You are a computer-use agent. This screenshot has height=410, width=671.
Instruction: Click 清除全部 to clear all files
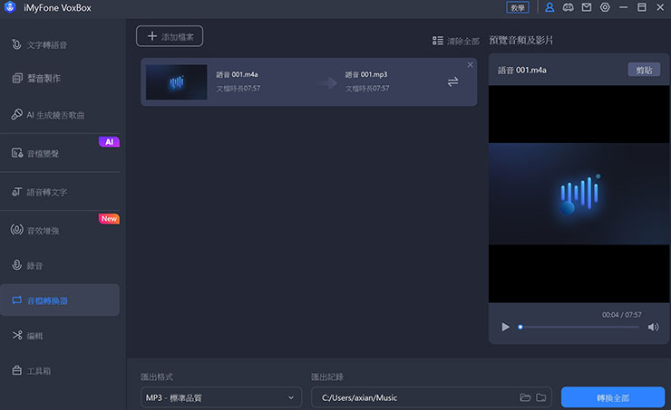click(463, 41)
